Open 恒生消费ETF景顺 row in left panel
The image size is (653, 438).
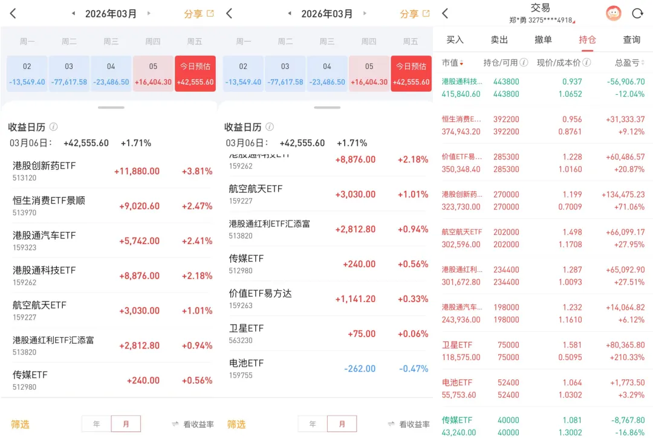click(x=111, y=206)
